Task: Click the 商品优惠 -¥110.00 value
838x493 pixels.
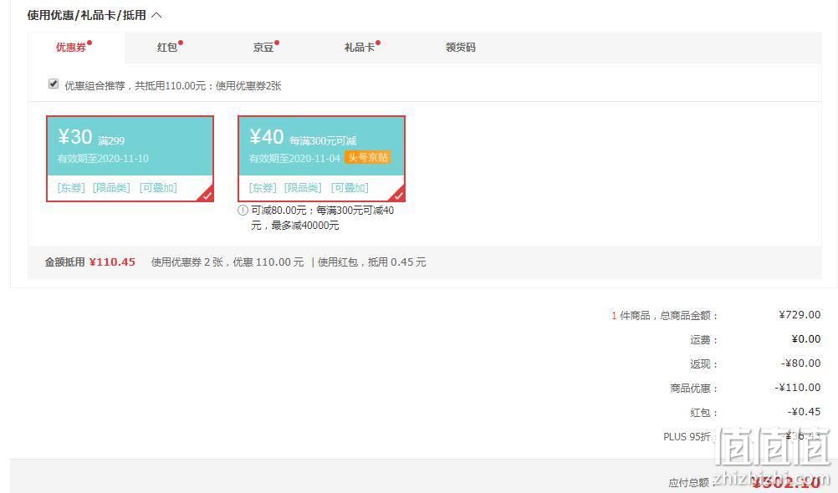Action: coord(798,387)
